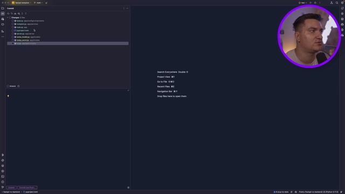Click commit message history icon
Screen dimensions: 345x194
click(x=128, y=91)
